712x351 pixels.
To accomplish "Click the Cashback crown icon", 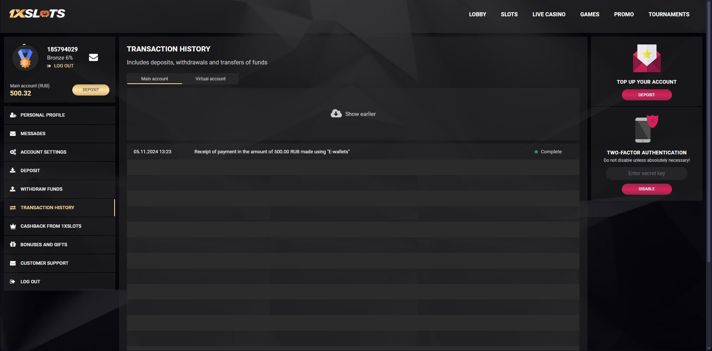I will (13, 226).
